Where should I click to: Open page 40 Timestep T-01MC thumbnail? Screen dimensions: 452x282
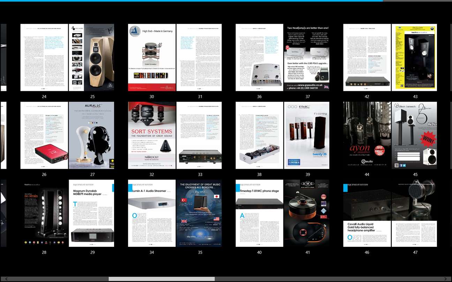coord(259,213)
